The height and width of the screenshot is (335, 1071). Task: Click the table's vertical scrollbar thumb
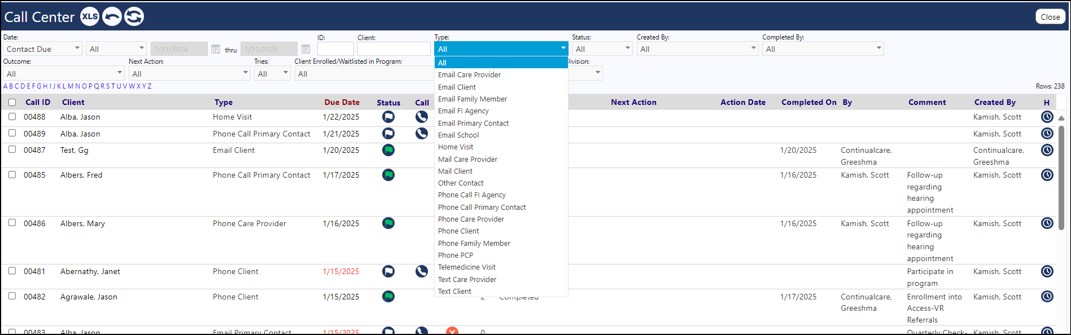coord(1061,178)
